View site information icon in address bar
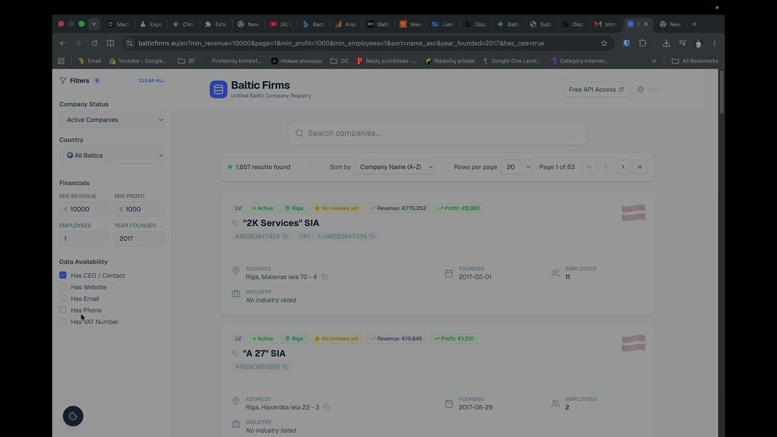The image size is (777, 437). point(129,43)
